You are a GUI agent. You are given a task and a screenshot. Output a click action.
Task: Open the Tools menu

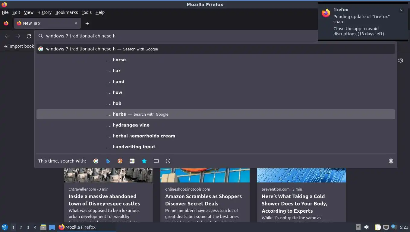click(87, 12)
